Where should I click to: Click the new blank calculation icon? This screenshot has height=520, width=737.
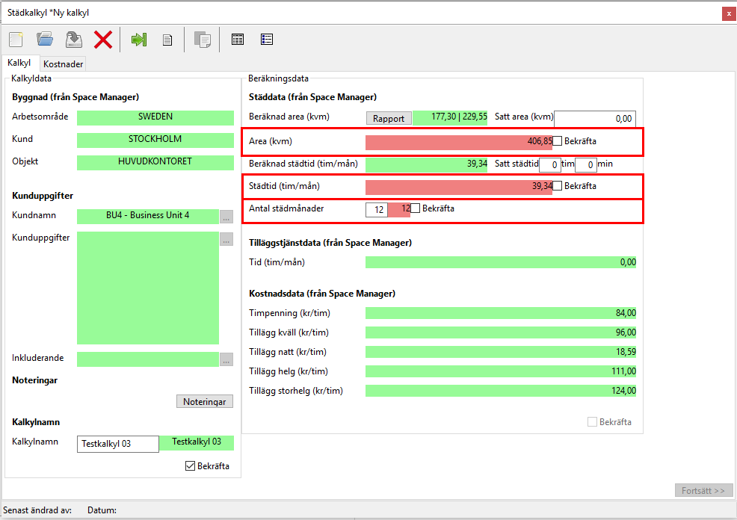(x=16, y=40)
